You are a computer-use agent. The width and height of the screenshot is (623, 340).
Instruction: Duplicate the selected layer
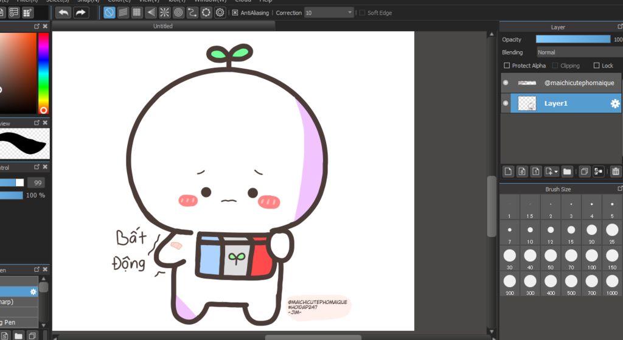(585, 171)
